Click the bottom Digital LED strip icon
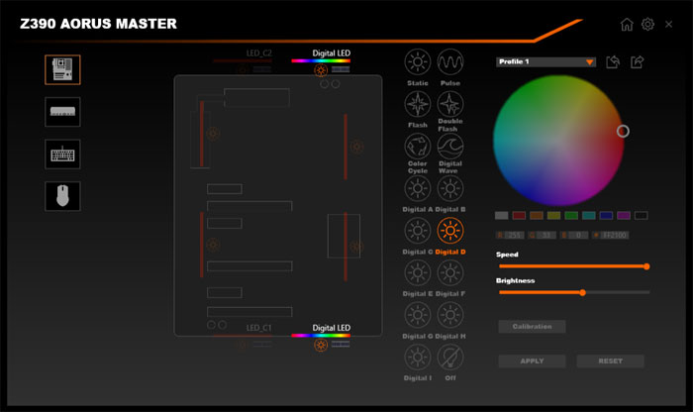Image resolution: width=693 pixels, height=412 pixels. (x=341, y=344)
